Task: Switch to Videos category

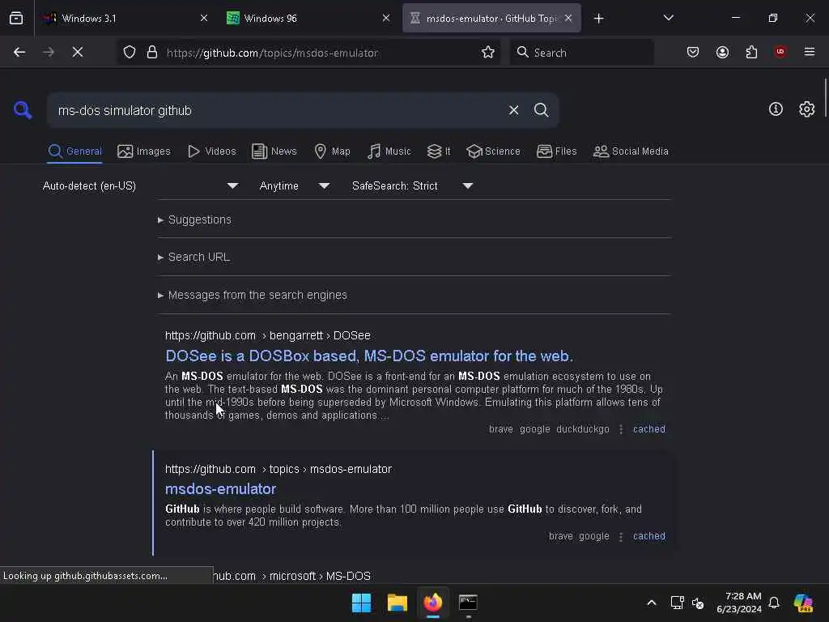Action: (212, 151)
